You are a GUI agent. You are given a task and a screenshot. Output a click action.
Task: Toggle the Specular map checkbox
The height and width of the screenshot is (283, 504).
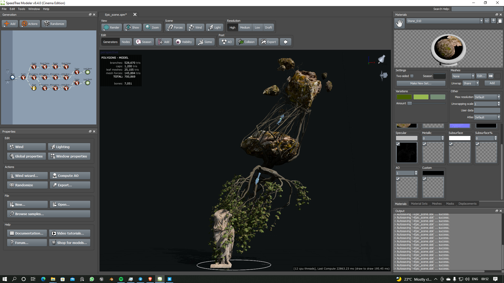tap(398, 144)
